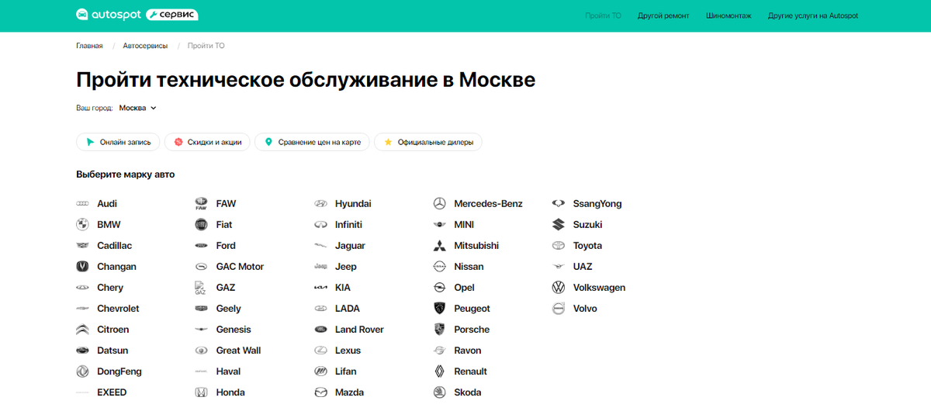The image size is (931, 418).
Task: Click the DongFeng logo icon
Action: pyautogui.click(x=82, y=371)
